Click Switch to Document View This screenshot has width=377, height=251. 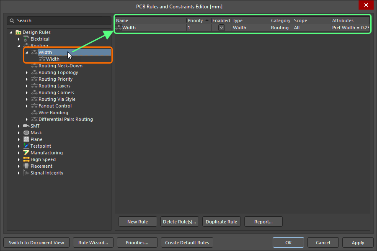tap(36, 243)
